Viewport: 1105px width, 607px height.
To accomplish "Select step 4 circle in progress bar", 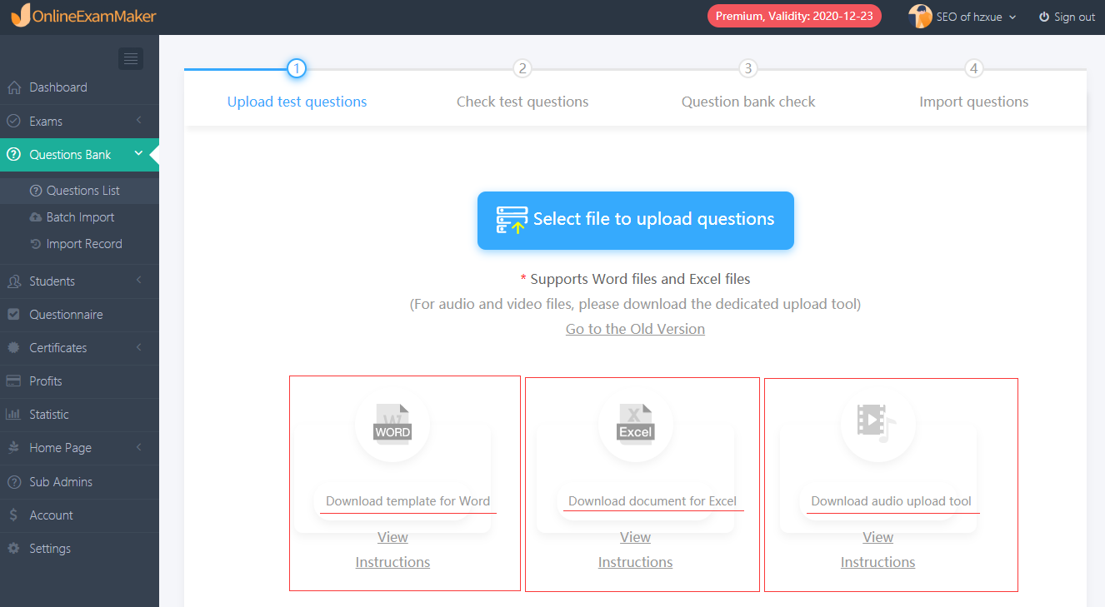I will click(x=974, y=68).
